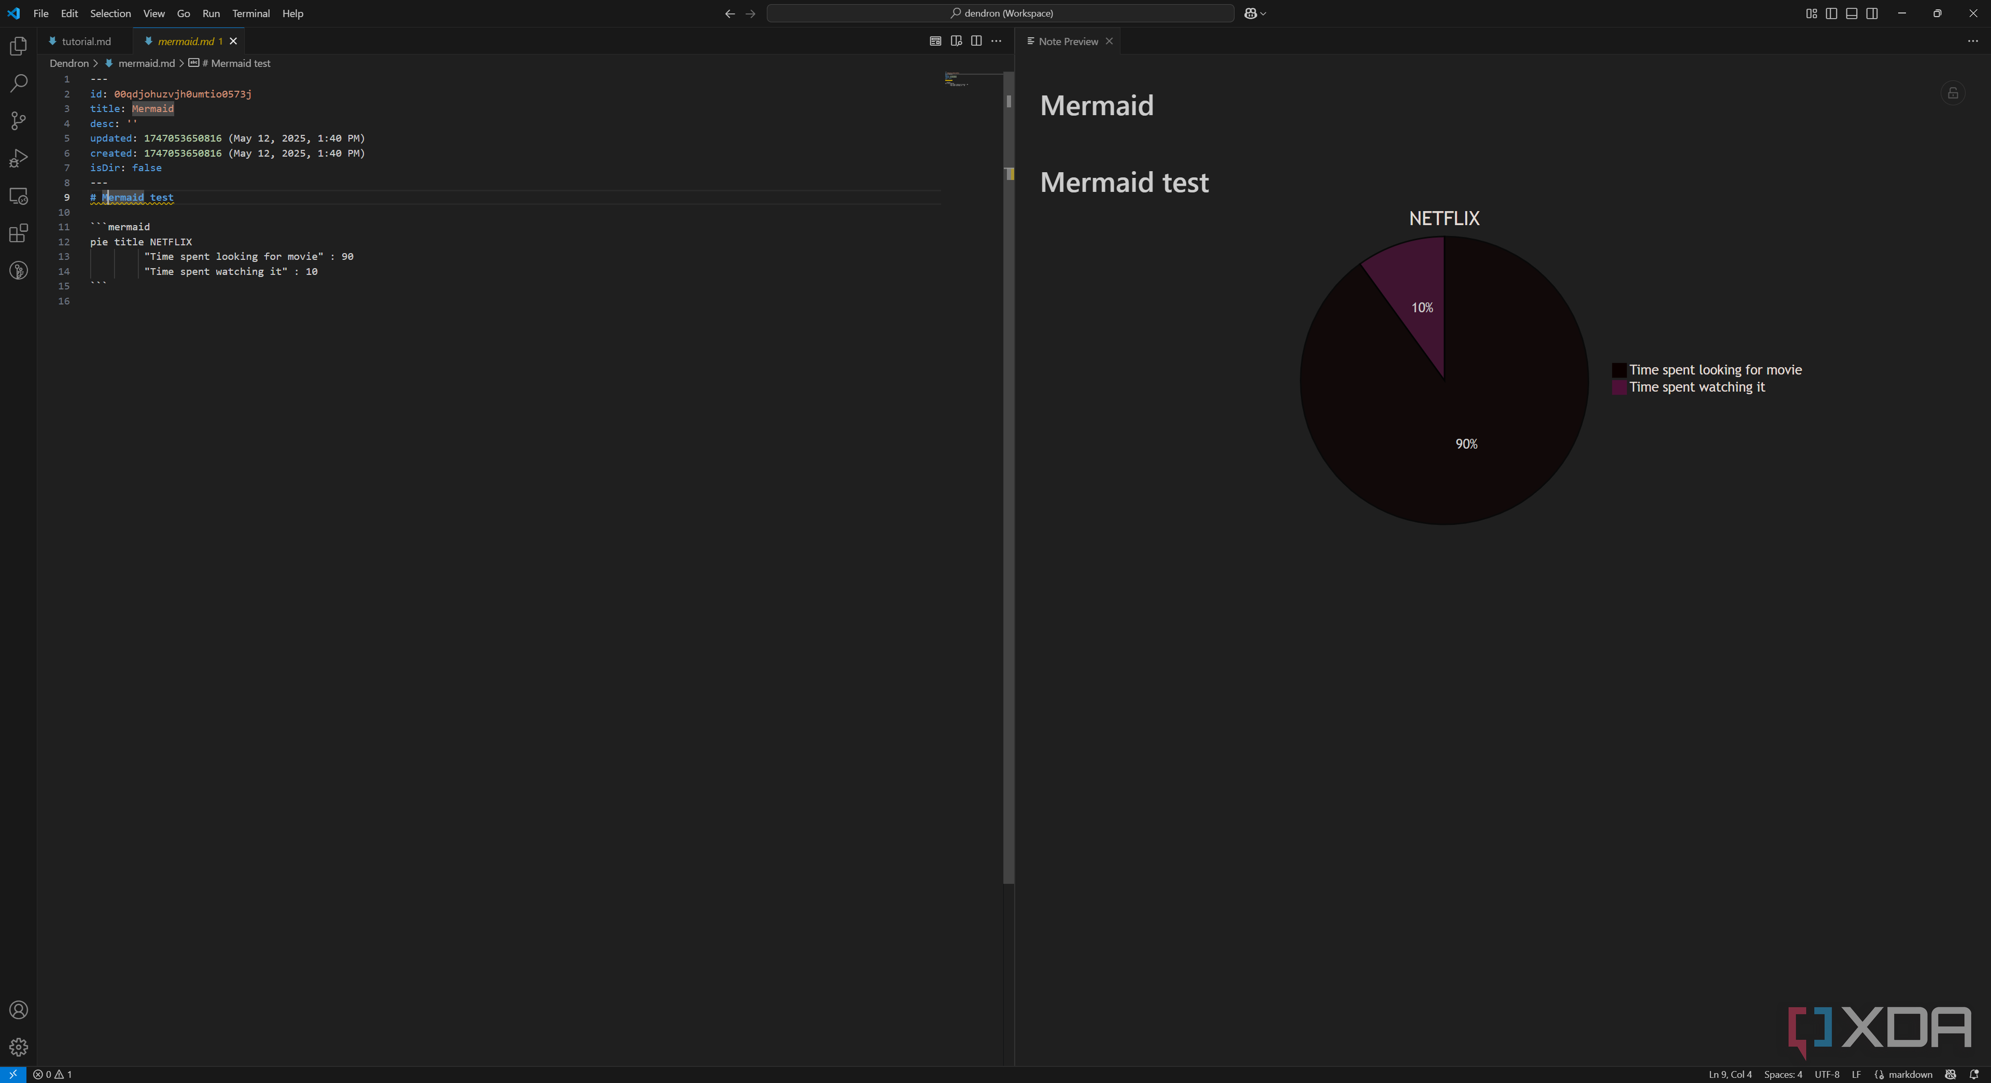Toggle the Primary Side Bar layout button

coord(1831,13)
